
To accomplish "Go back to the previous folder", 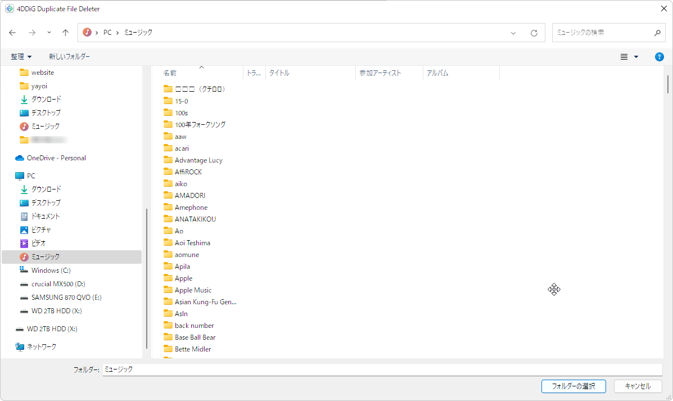I will 12,33.
